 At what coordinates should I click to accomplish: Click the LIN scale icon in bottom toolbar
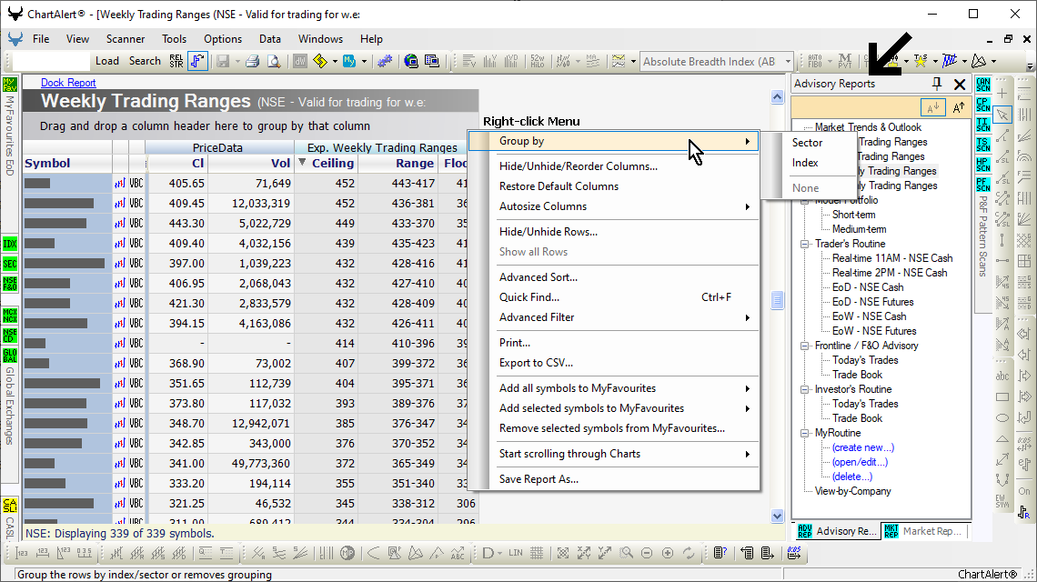pyautogui.click(x=516, y=553)
